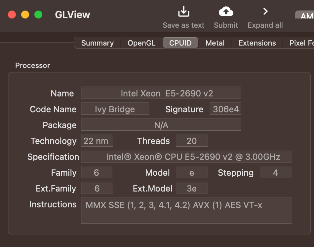Open the Extensions tab
Screen dimensions: 314x247
click(x=257, y=43)
